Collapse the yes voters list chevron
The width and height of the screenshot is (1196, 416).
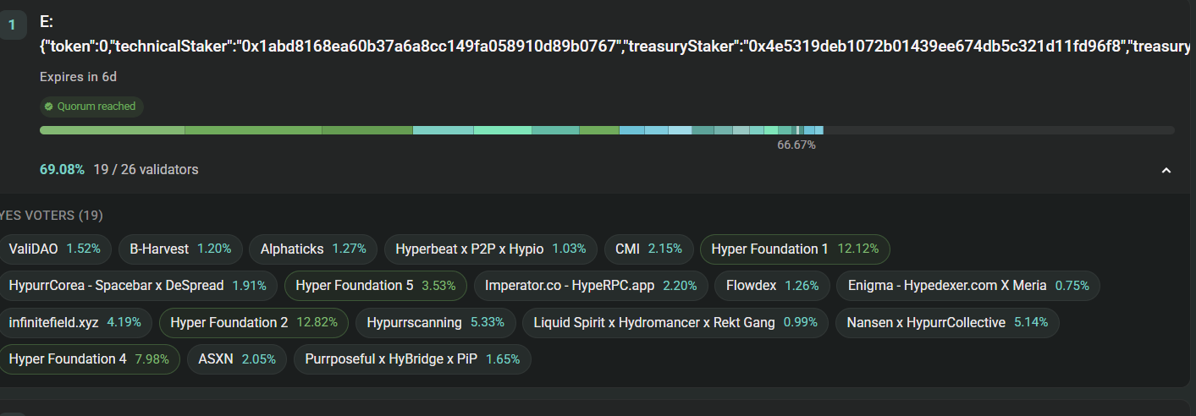(x=1166, y=170)
